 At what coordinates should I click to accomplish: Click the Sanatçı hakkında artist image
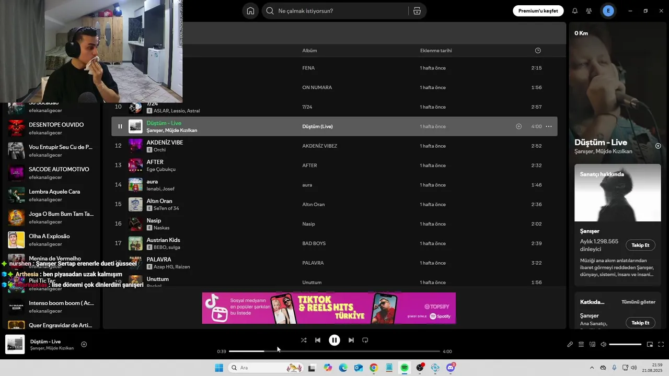618,193
